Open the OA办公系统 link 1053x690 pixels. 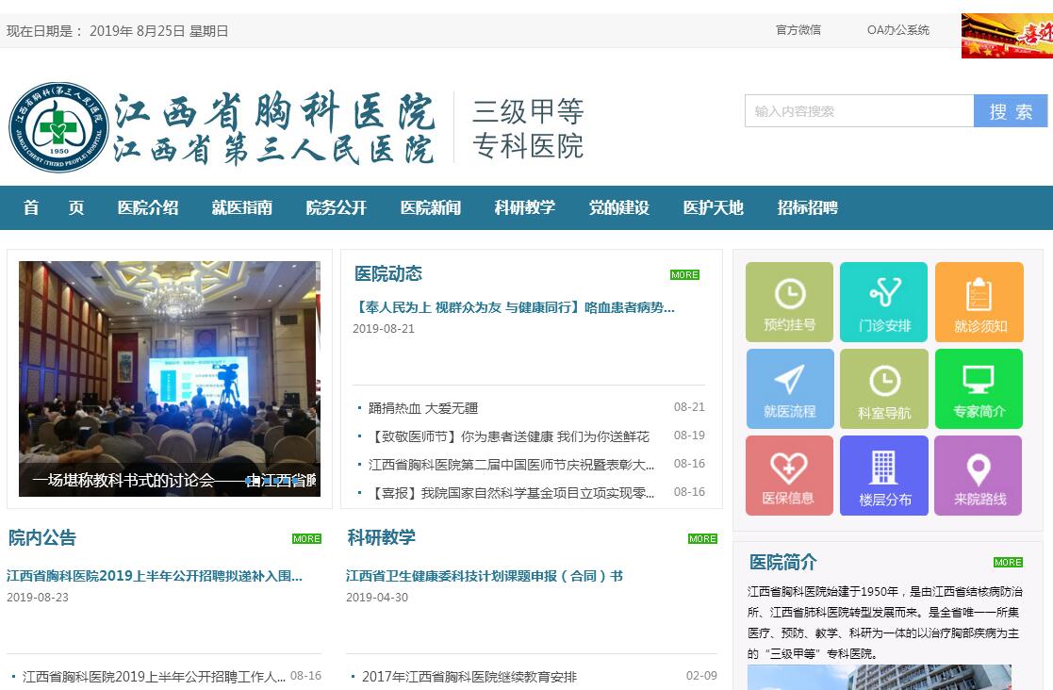point(897,30)
